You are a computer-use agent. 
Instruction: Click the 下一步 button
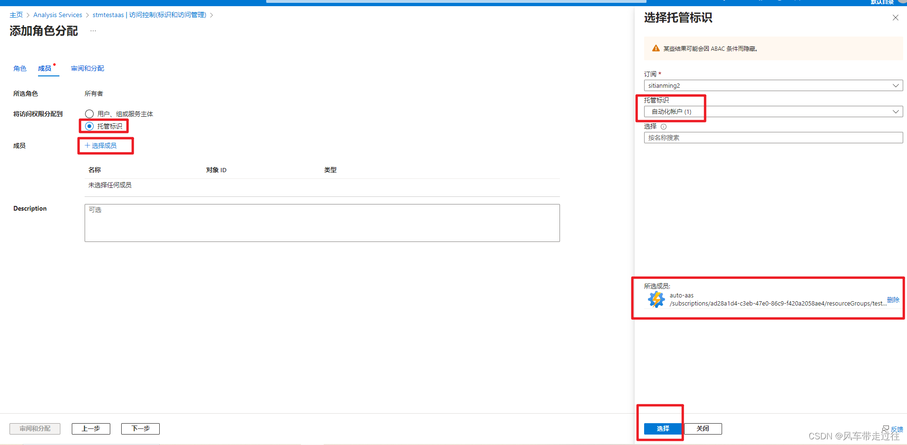[140, 428]
